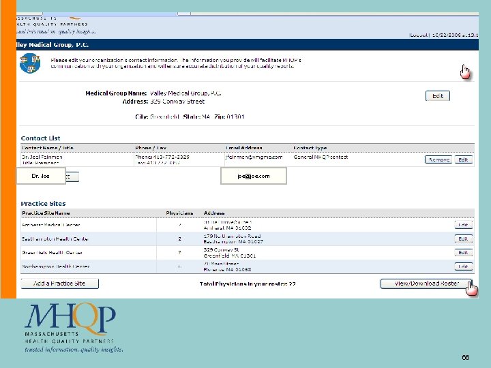Click the 329 Conway St Greenfield address
This screenshot has width=491, height=368.
230,253
